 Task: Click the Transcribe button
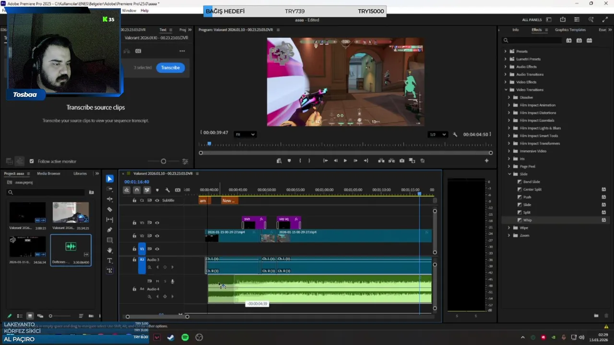tap(170, 68)
